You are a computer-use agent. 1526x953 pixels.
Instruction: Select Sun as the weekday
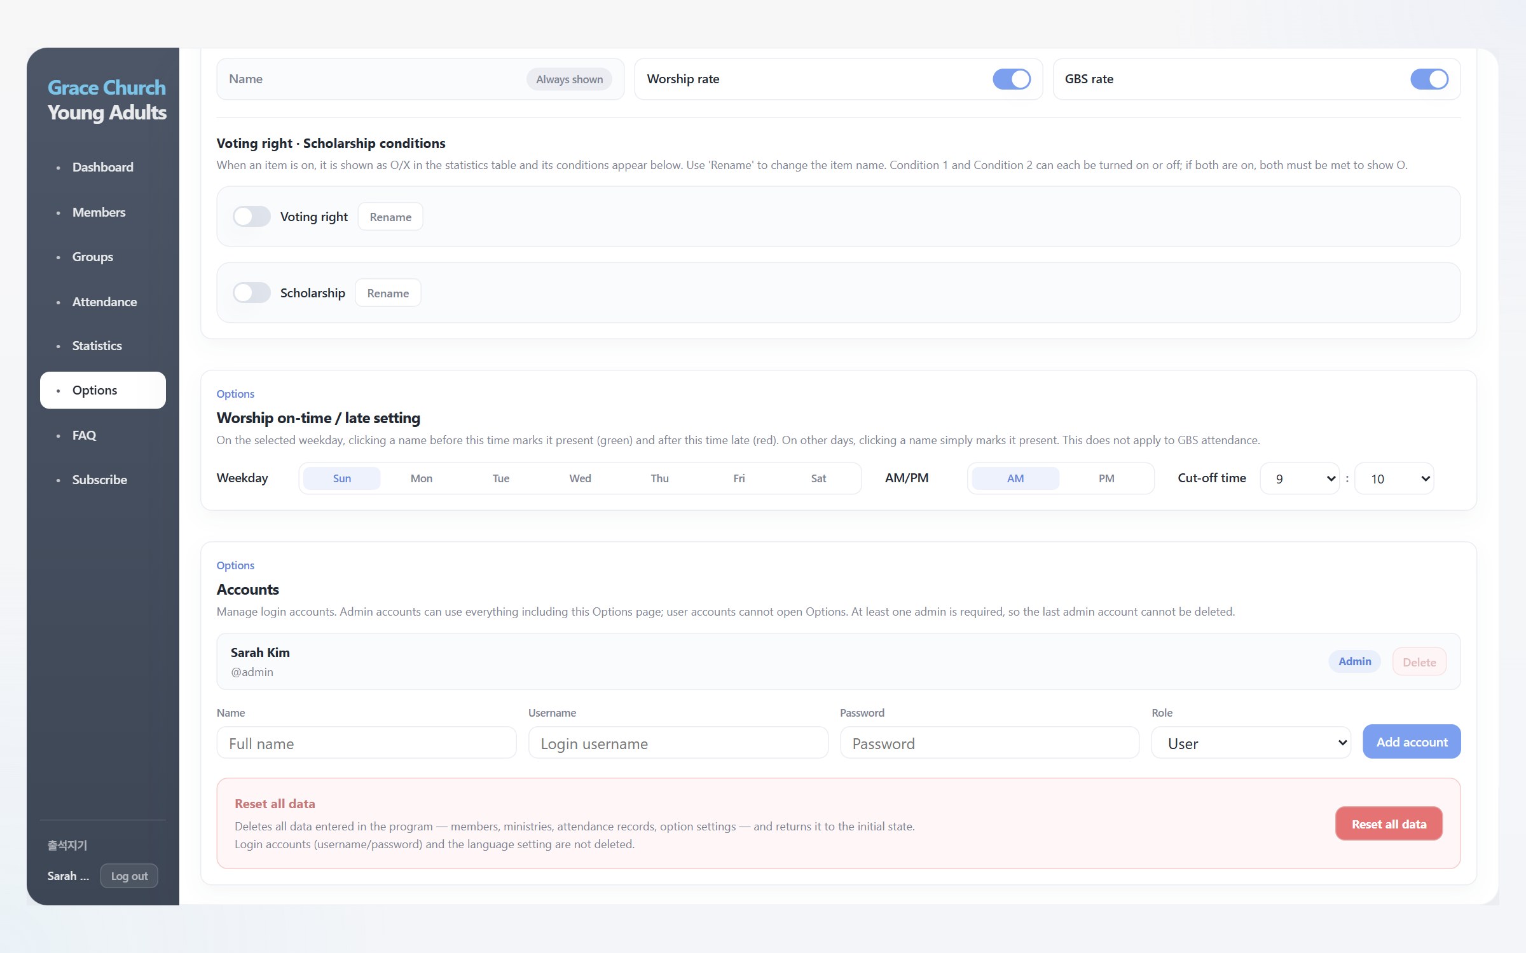coord(341,478)
